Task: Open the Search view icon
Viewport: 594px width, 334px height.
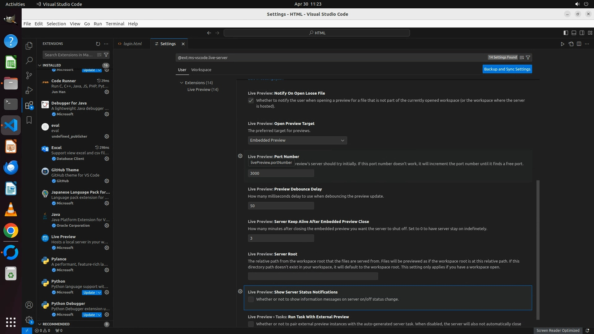Action: [29, 61]
